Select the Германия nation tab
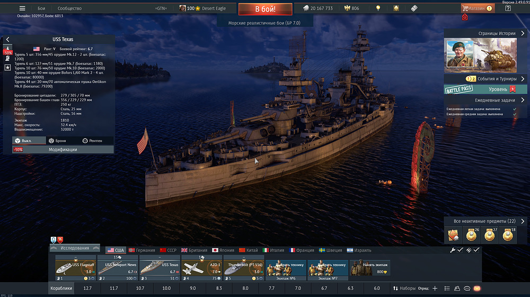 click(x=142, y=250)
